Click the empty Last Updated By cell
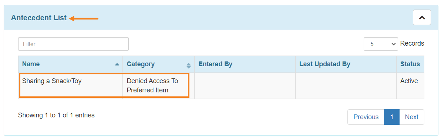 (346, 86)
